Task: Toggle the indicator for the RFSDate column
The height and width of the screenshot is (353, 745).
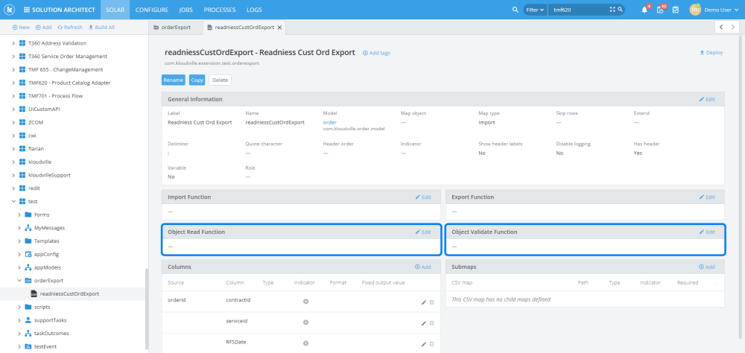Action: pos(305,343)
